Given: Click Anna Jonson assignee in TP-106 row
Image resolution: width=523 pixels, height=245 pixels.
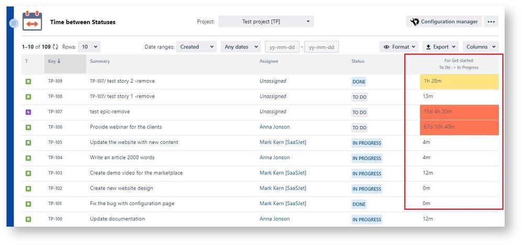Looking at the screenshot, I should point(274,127).
